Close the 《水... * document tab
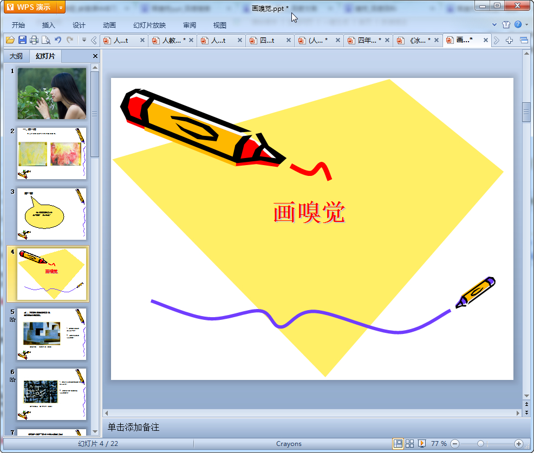This screenshot has width=534, height=453. click(x=437, y=40)
